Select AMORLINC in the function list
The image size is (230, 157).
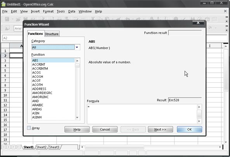(53, 97)
